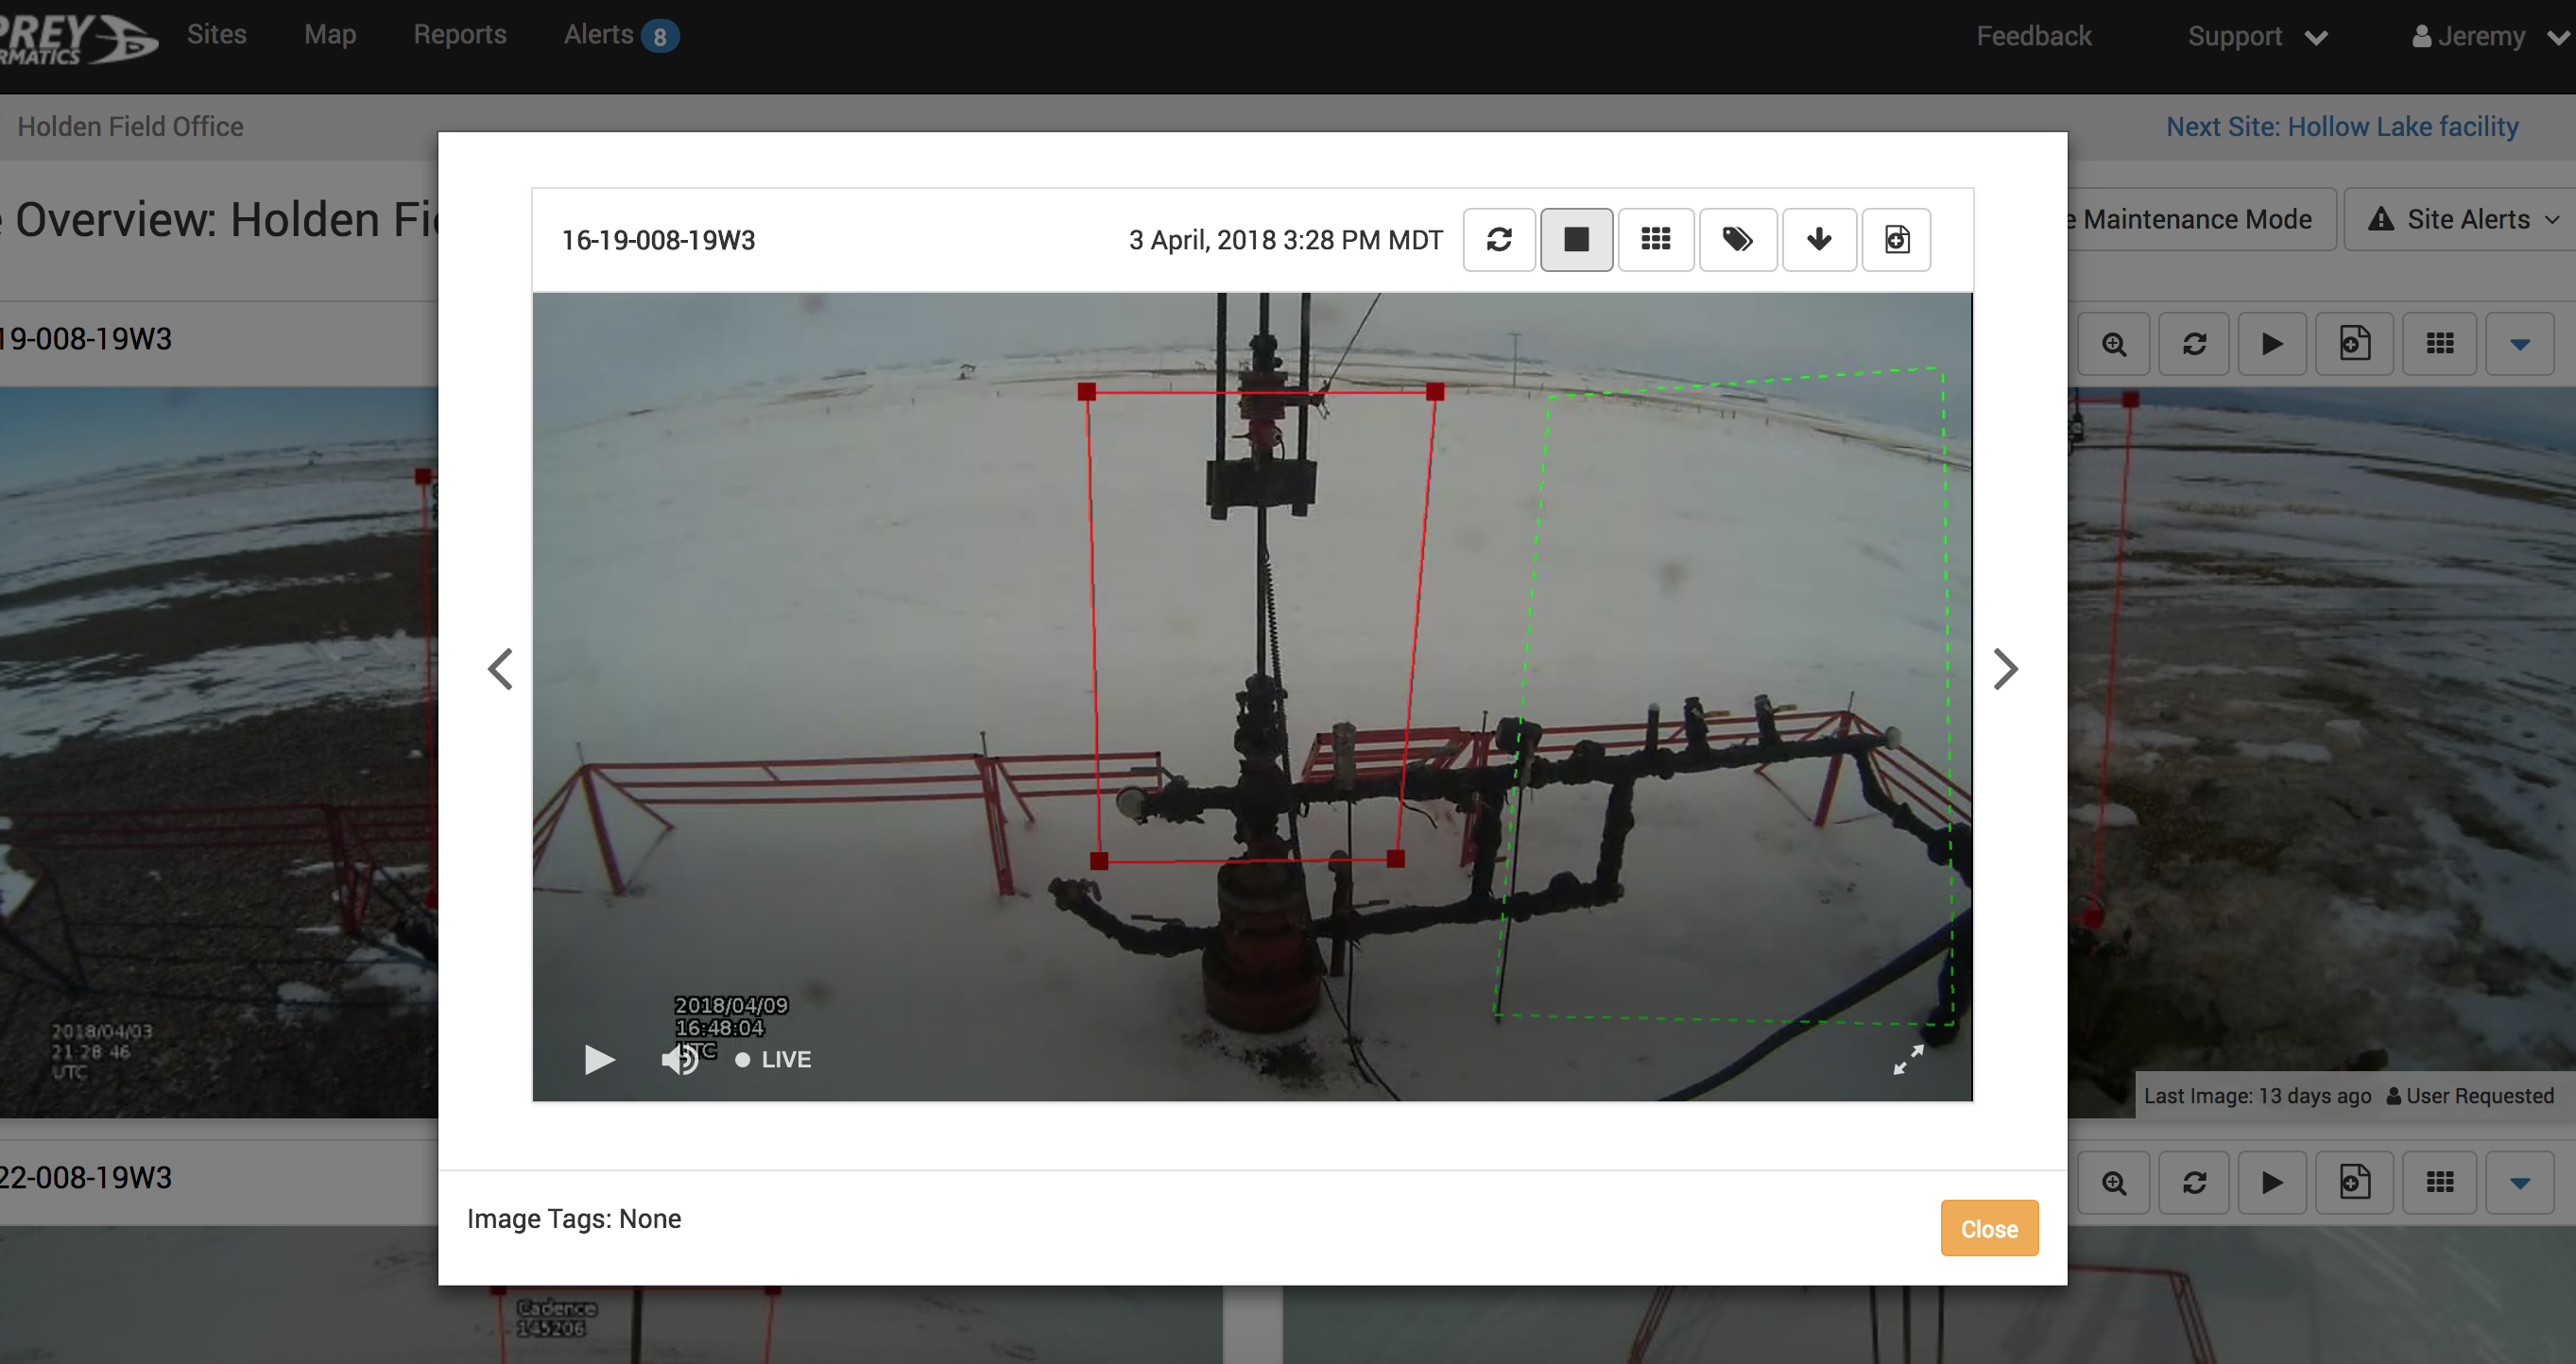Close the image viewer dialog
This screenshot has width=2576, height=1364.
point(1988,1228)
